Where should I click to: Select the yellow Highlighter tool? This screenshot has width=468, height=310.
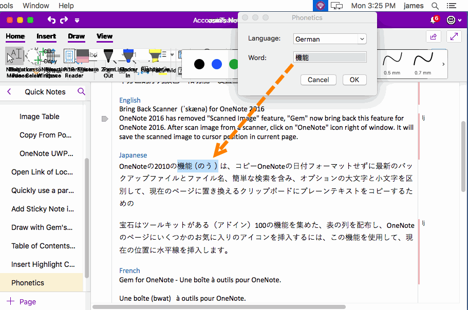point(155,56)
